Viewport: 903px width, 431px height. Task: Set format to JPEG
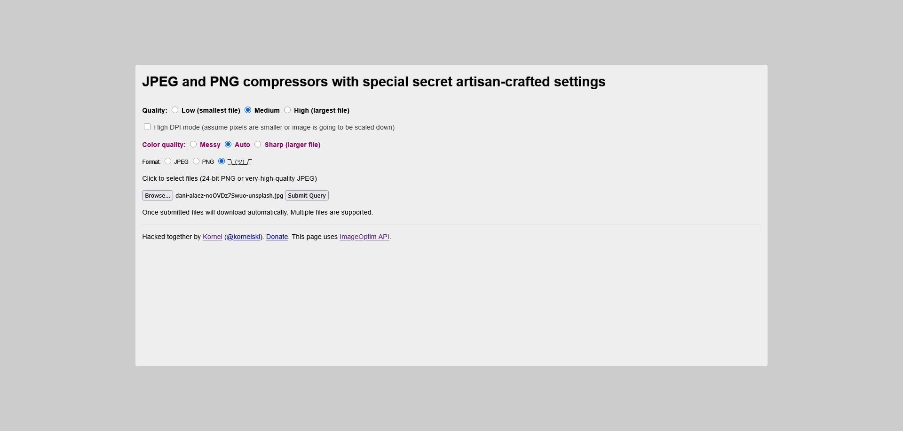(x=168, y=162)
